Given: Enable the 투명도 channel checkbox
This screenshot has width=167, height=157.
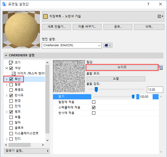Looking at the screenshot, I should 11,90.
